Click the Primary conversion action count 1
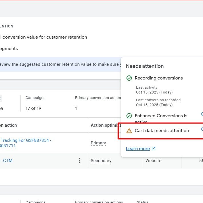The image size is (203, 203). (76, 108)
